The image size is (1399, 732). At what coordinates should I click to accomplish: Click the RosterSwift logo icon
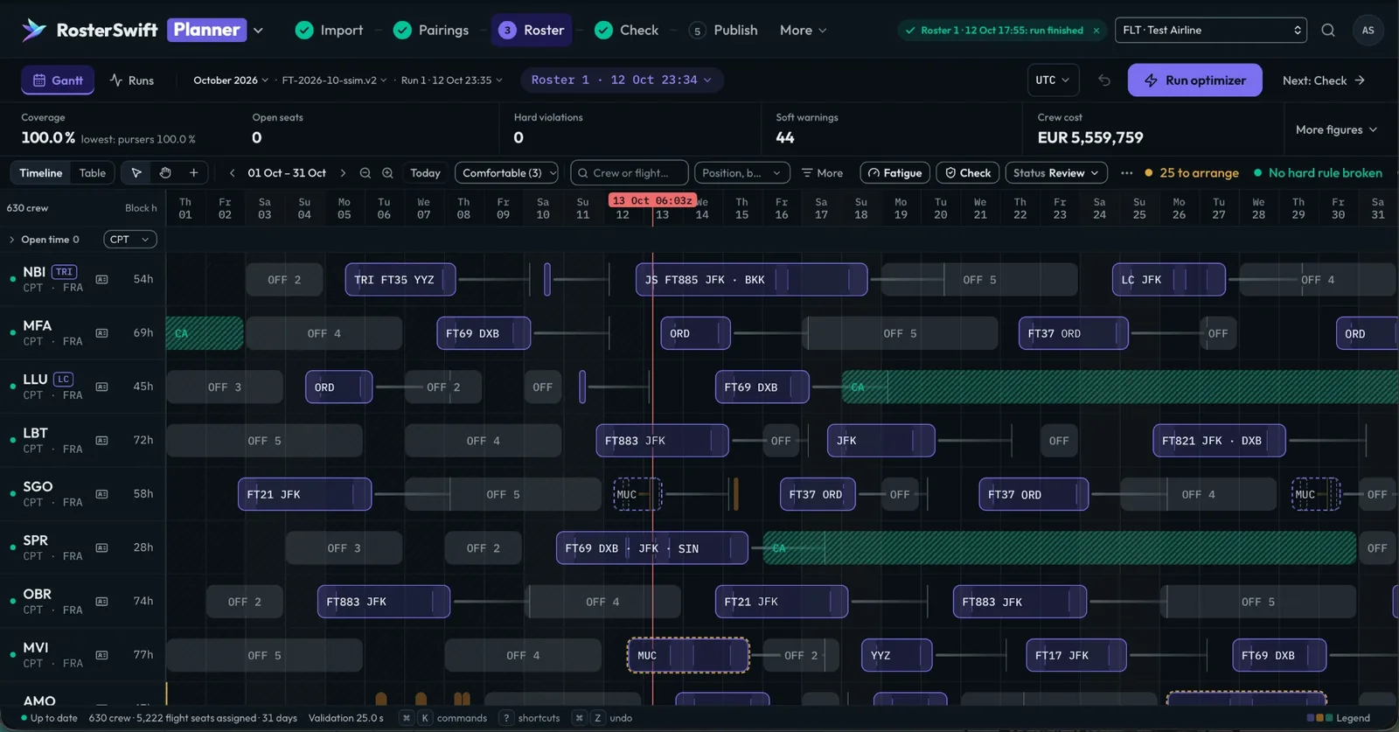pyautogui.click(x=34, y=30)
